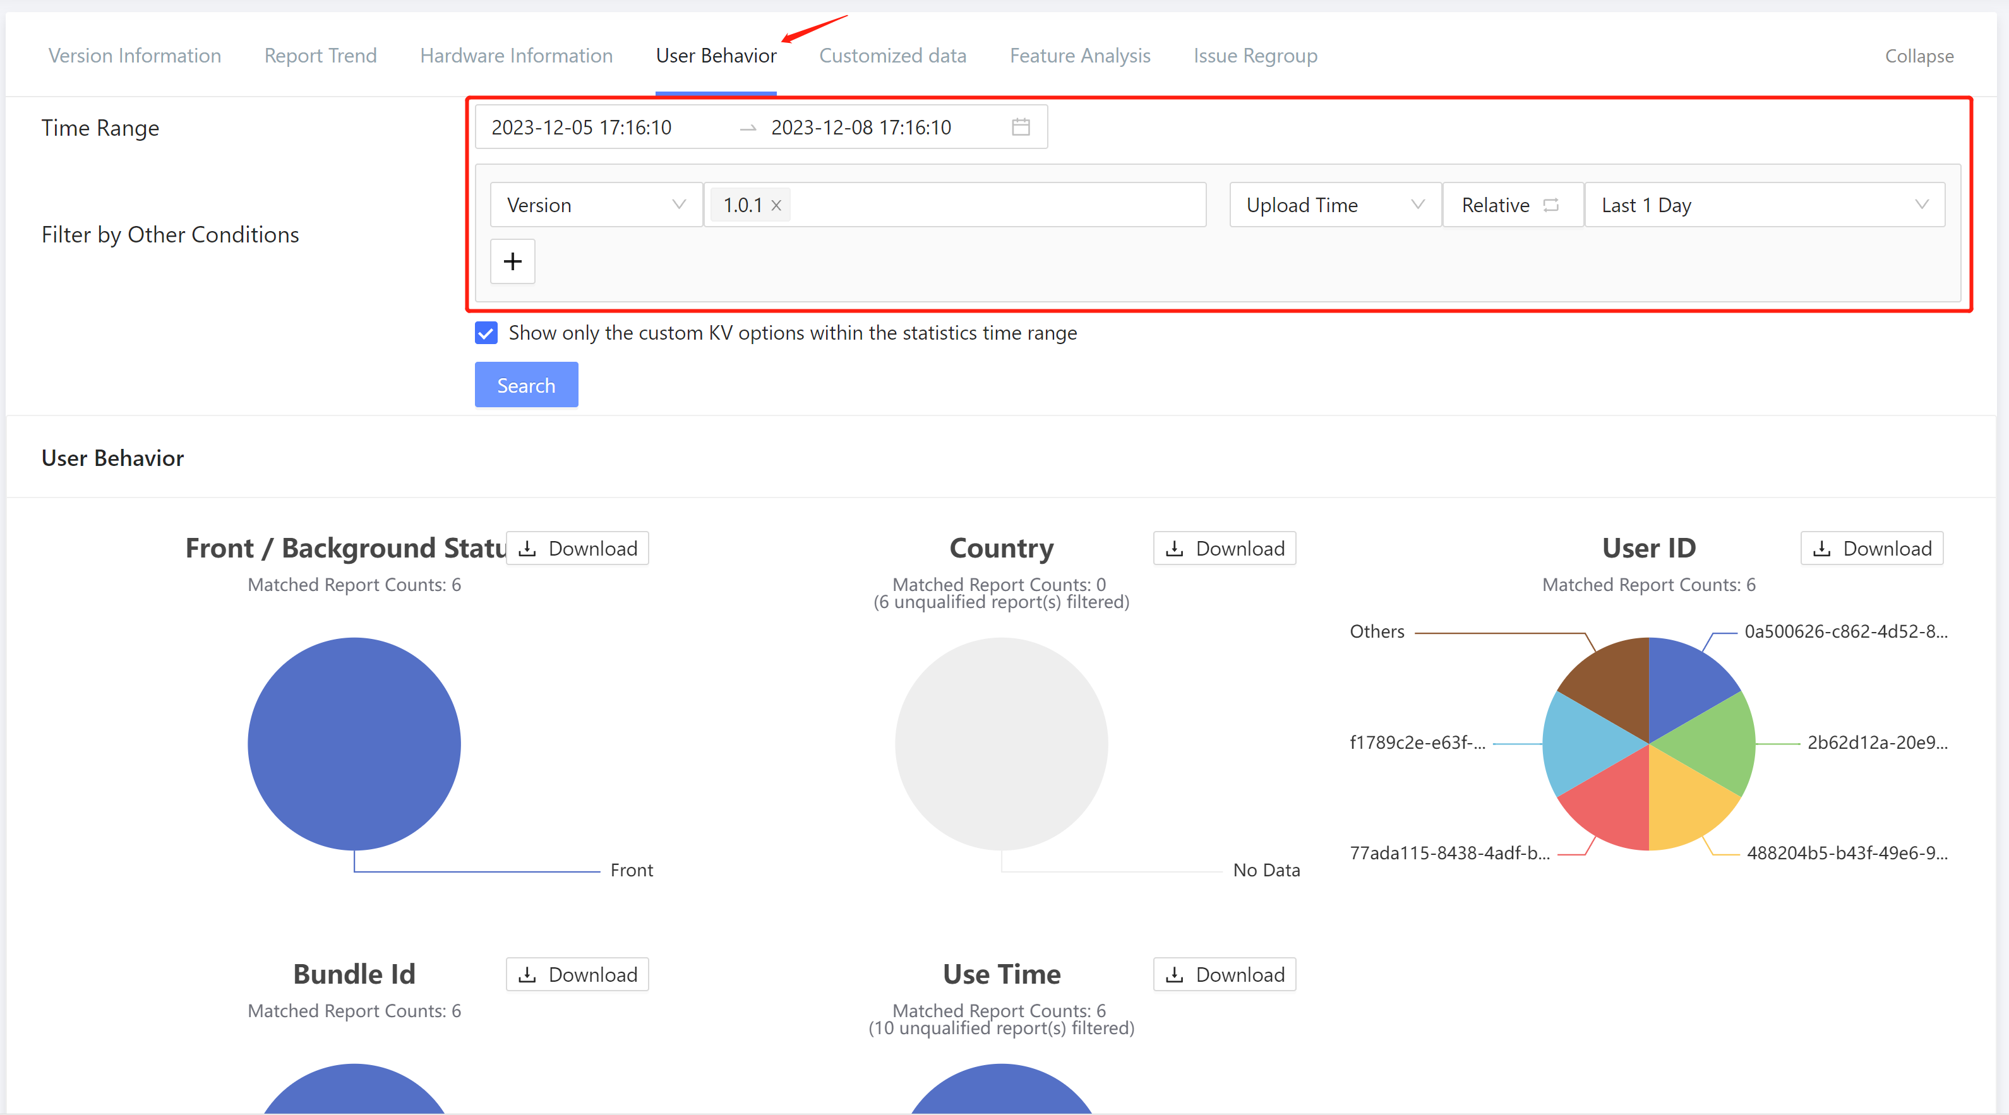Click the Front / Background blue pie
This screenshot has height=1115, width=2009.
click(x=354, y=744)
